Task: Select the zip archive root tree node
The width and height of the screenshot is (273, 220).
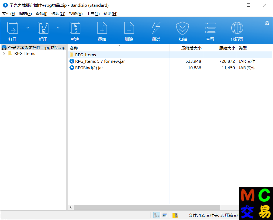Action: click(x=34, y=48)
